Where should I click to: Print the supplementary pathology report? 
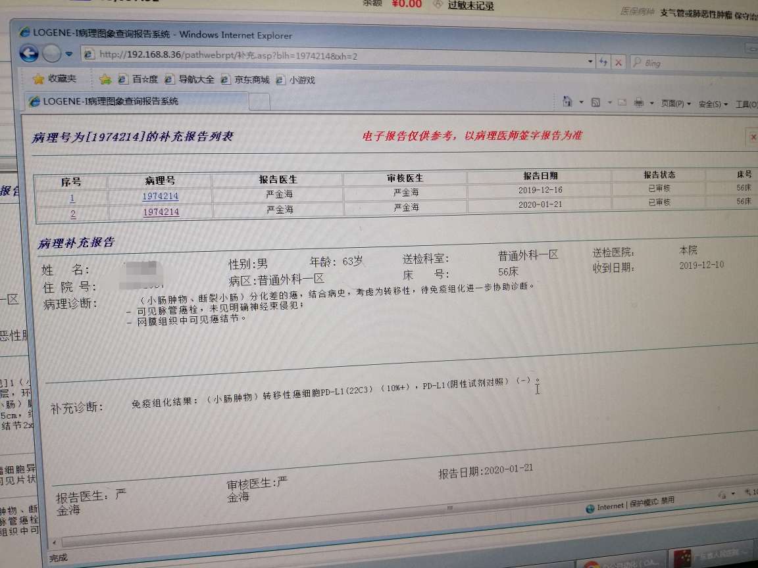(638, 103)
